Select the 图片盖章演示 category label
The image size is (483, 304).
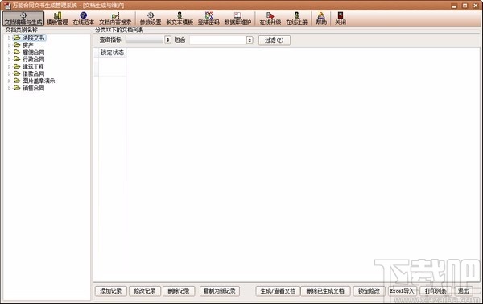[x=39, y=81]
